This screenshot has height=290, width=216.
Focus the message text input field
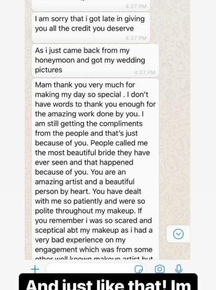point(96,268)
